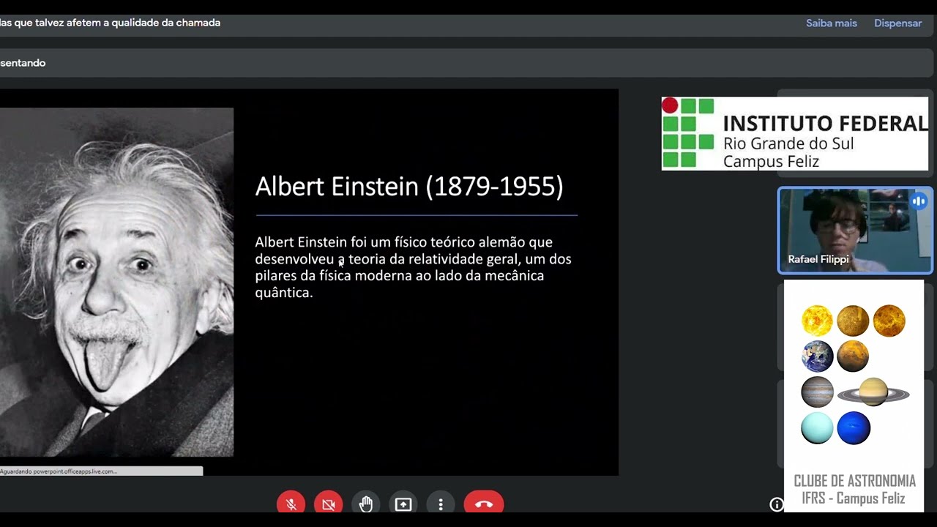
Task: Click the Einstein description paragraph
Action: tap(413, 267)
